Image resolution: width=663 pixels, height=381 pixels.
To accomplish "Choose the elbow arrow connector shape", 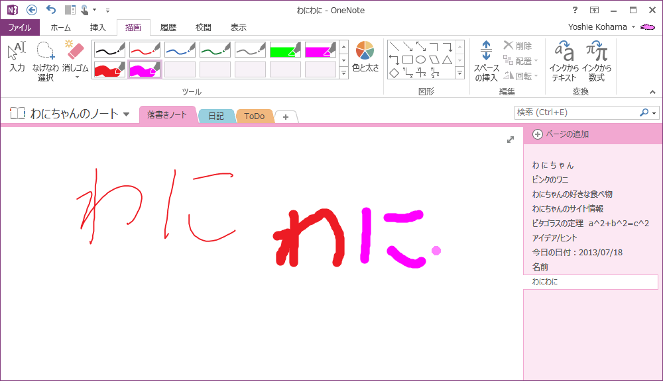I will tap(448, 46).
